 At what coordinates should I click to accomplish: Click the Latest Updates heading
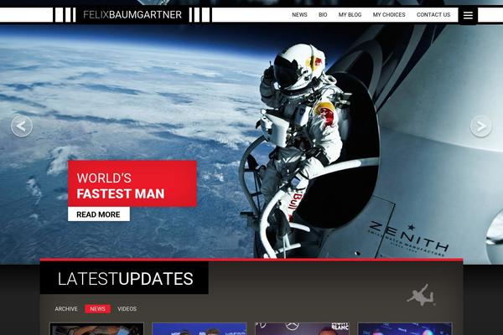pos(125,279)
